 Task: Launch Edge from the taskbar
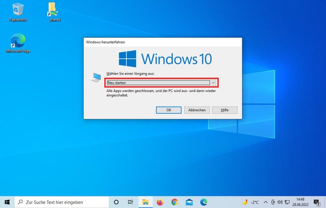(x=204, y=202)
